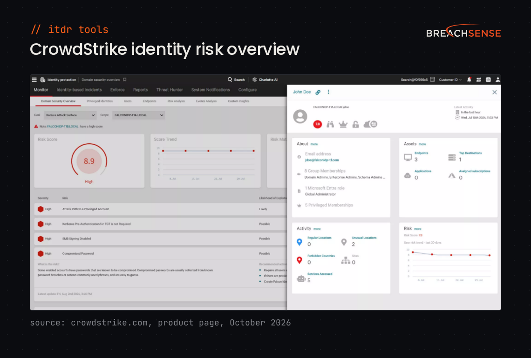Select Domain Security Overview sub-tab
The width and height of the screenshot is (531, 358).
tap(58, 101)
